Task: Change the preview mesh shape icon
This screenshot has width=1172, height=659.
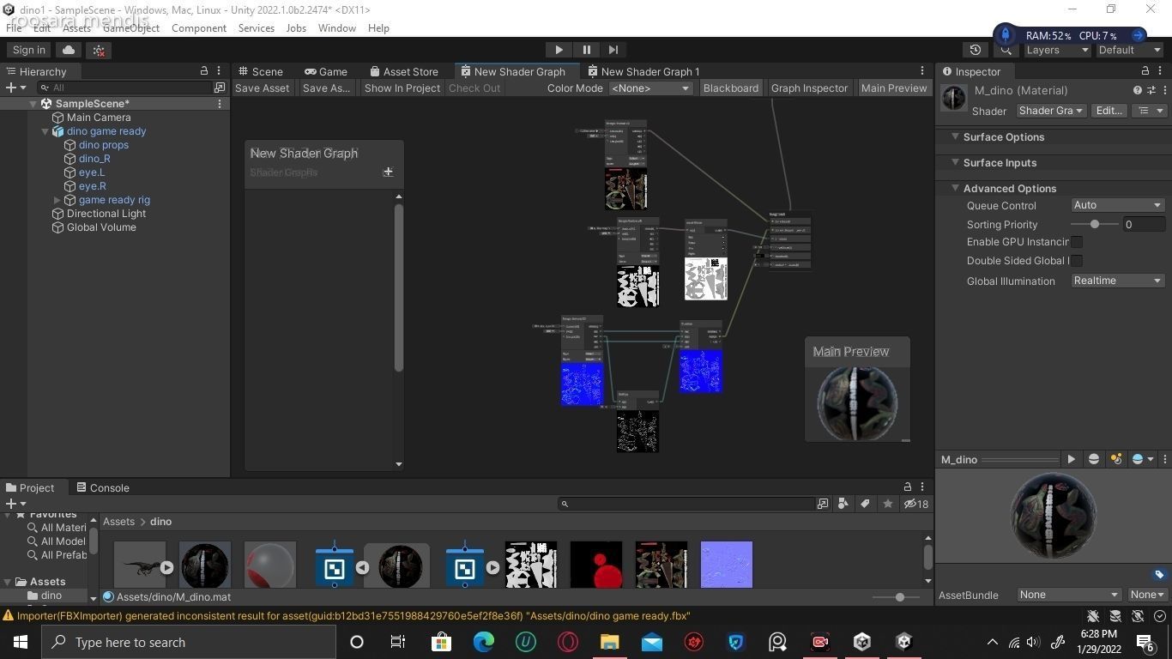Action: (x=1094, y=459)
